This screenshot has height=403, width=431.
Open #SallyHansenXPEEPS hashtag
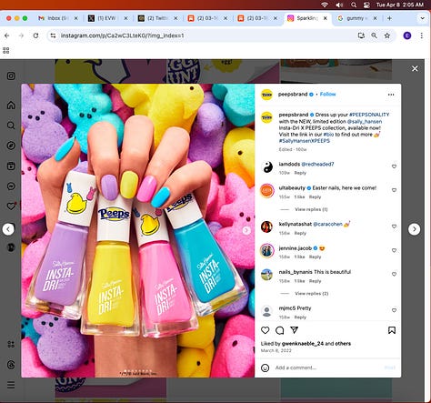tap(305, 141)
